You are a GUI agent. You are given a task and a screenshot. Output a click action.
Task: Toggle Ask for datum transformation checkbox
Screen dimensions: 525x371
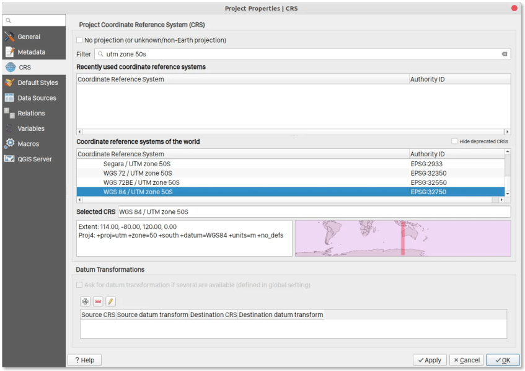(x=79, y=285)
